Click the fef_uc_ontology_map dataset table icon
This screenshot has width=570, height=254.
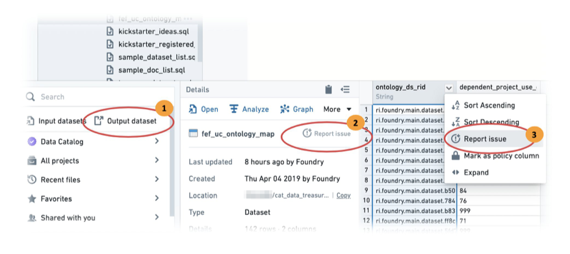click(x=193, y=134)
